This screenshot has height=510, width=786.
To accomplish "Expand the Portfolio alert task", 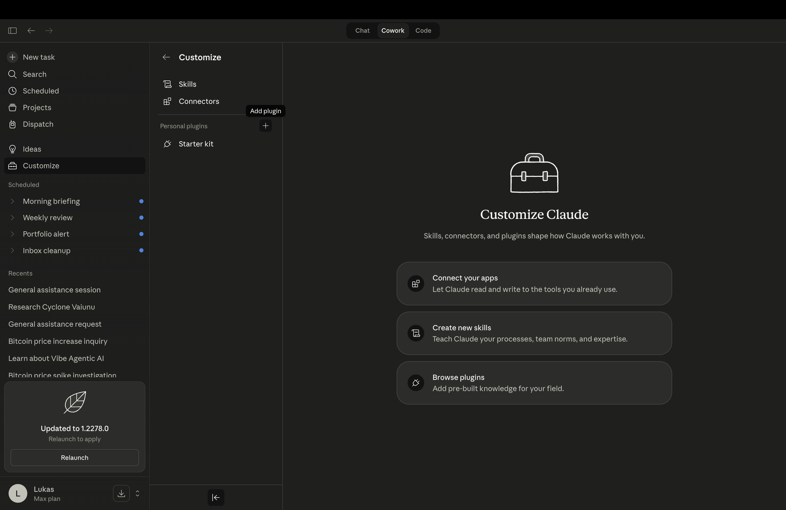I will click(12, 234).
